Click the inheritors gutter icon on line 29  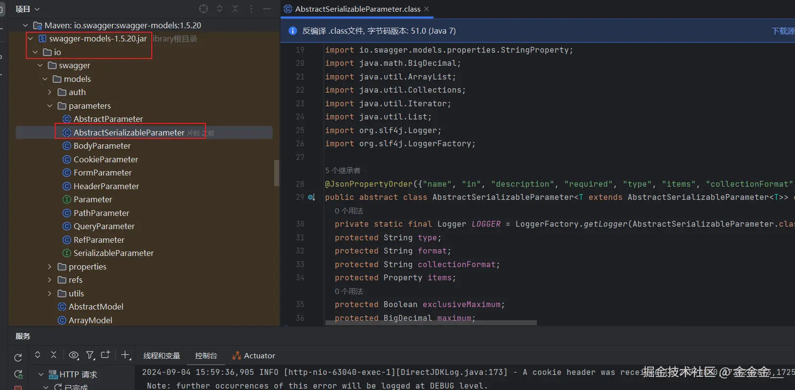pyautogui.click(x=311, y=197)
